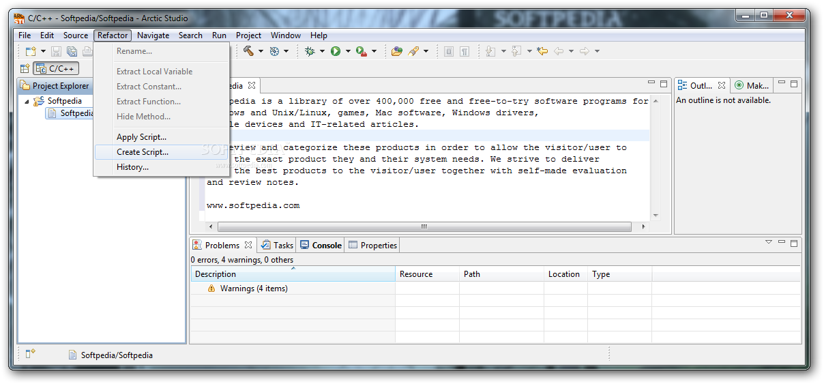Close the Problems view tab
The width and height of the screenshot is (824, 384).
pyautogui.click(x=248, y=246)
